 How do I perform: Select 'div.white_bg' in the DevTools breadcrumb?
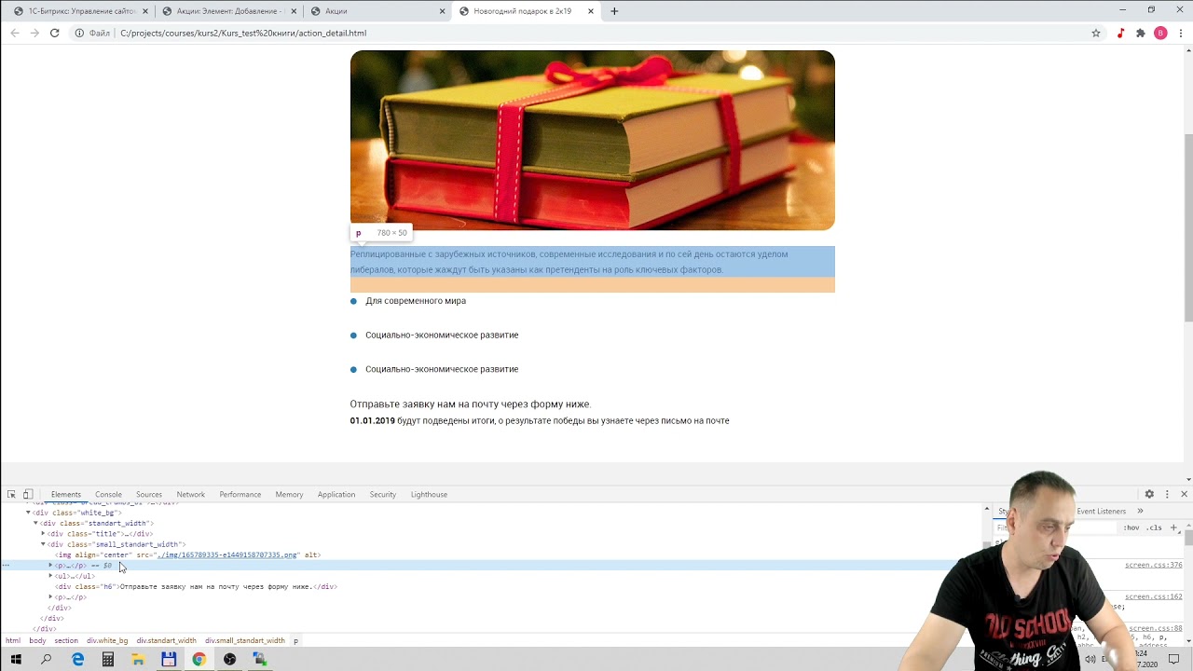click(107, 640)
